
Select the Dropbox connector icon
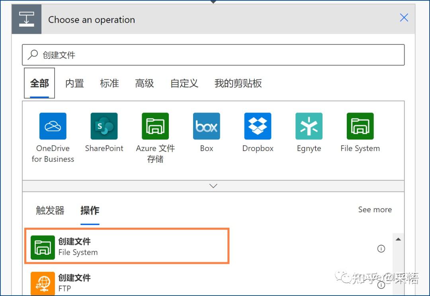coord(258,126)
